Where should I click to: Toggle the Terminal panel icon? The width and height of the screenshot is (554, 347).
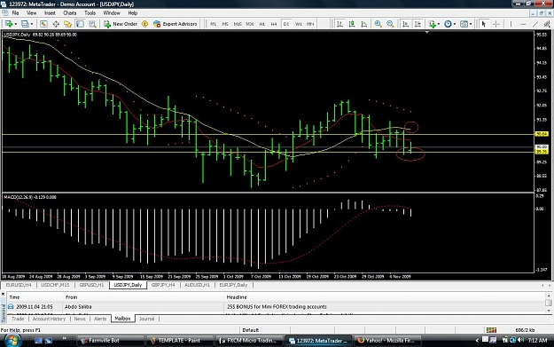(x=80, y=24)
